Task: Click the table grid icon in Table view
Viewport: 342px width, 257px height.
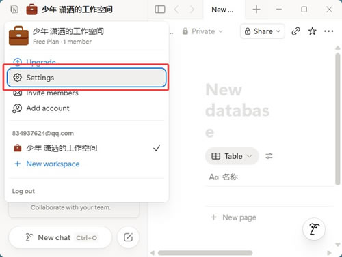Action: [x=215, y=156]
